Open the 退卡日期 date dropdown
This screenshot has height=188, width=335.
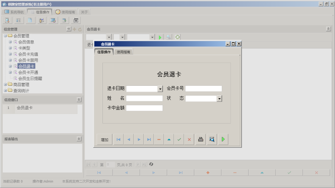(160, 88)
